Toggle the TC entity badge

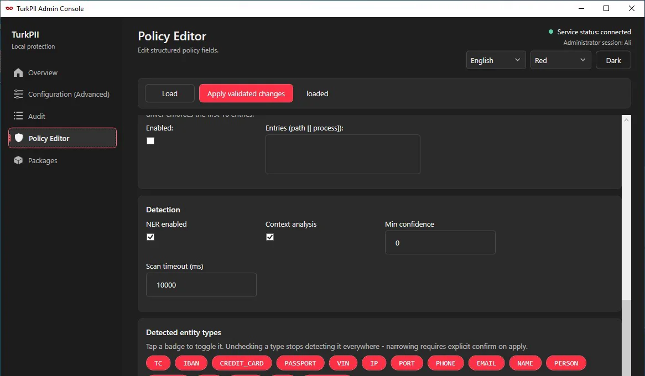click(158, 363)
